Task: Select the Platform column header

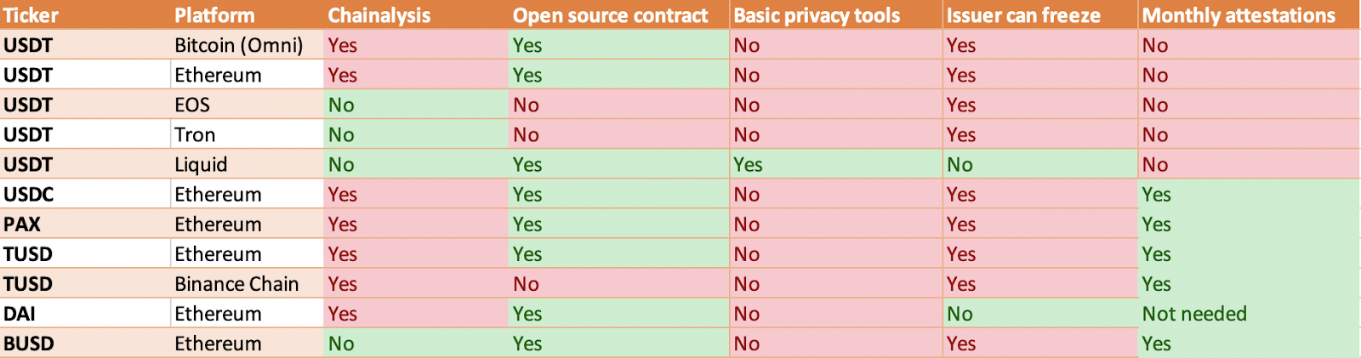Action: (247, 15)
